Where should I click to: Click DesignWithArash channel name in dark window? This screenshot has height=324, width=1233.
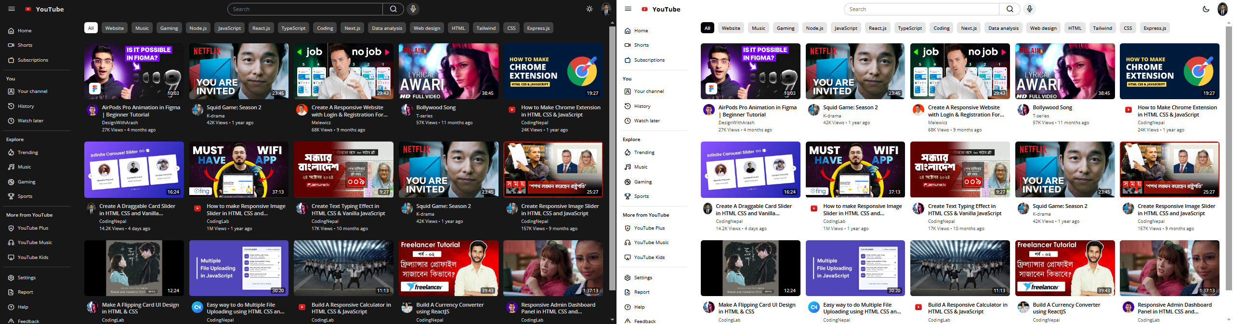tap(120, 123)
